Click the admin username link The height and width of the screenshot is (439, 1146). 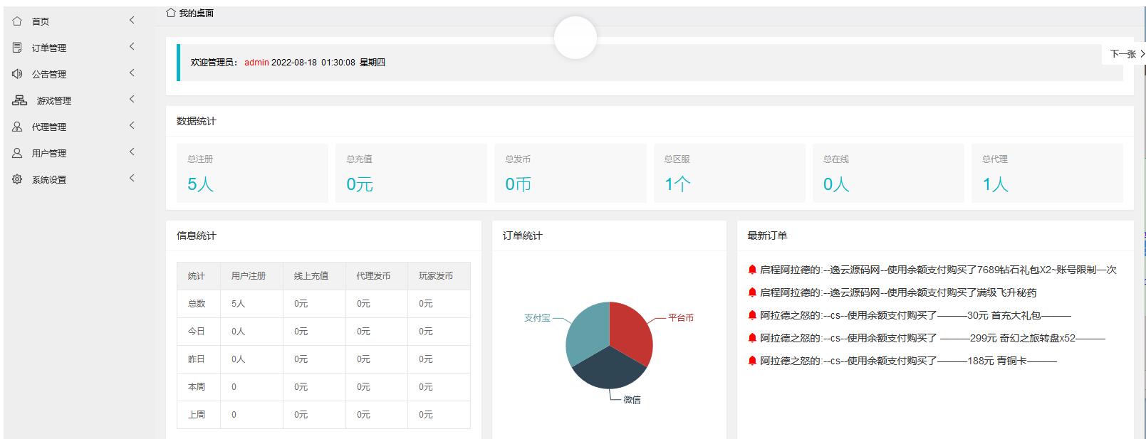[256, 63]
